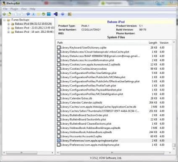This screenshot has width=178, height=162.
Task: Click the green exit door toolbar icon
Action: tap(70, 14)
